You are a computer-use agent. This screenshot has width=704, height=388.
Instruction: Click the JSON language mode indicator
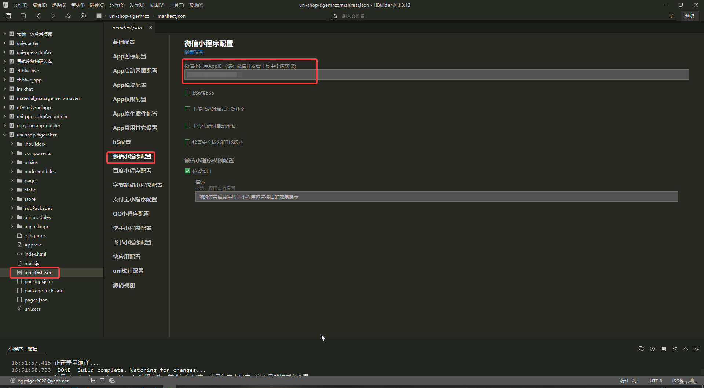(x=677, y=381)
